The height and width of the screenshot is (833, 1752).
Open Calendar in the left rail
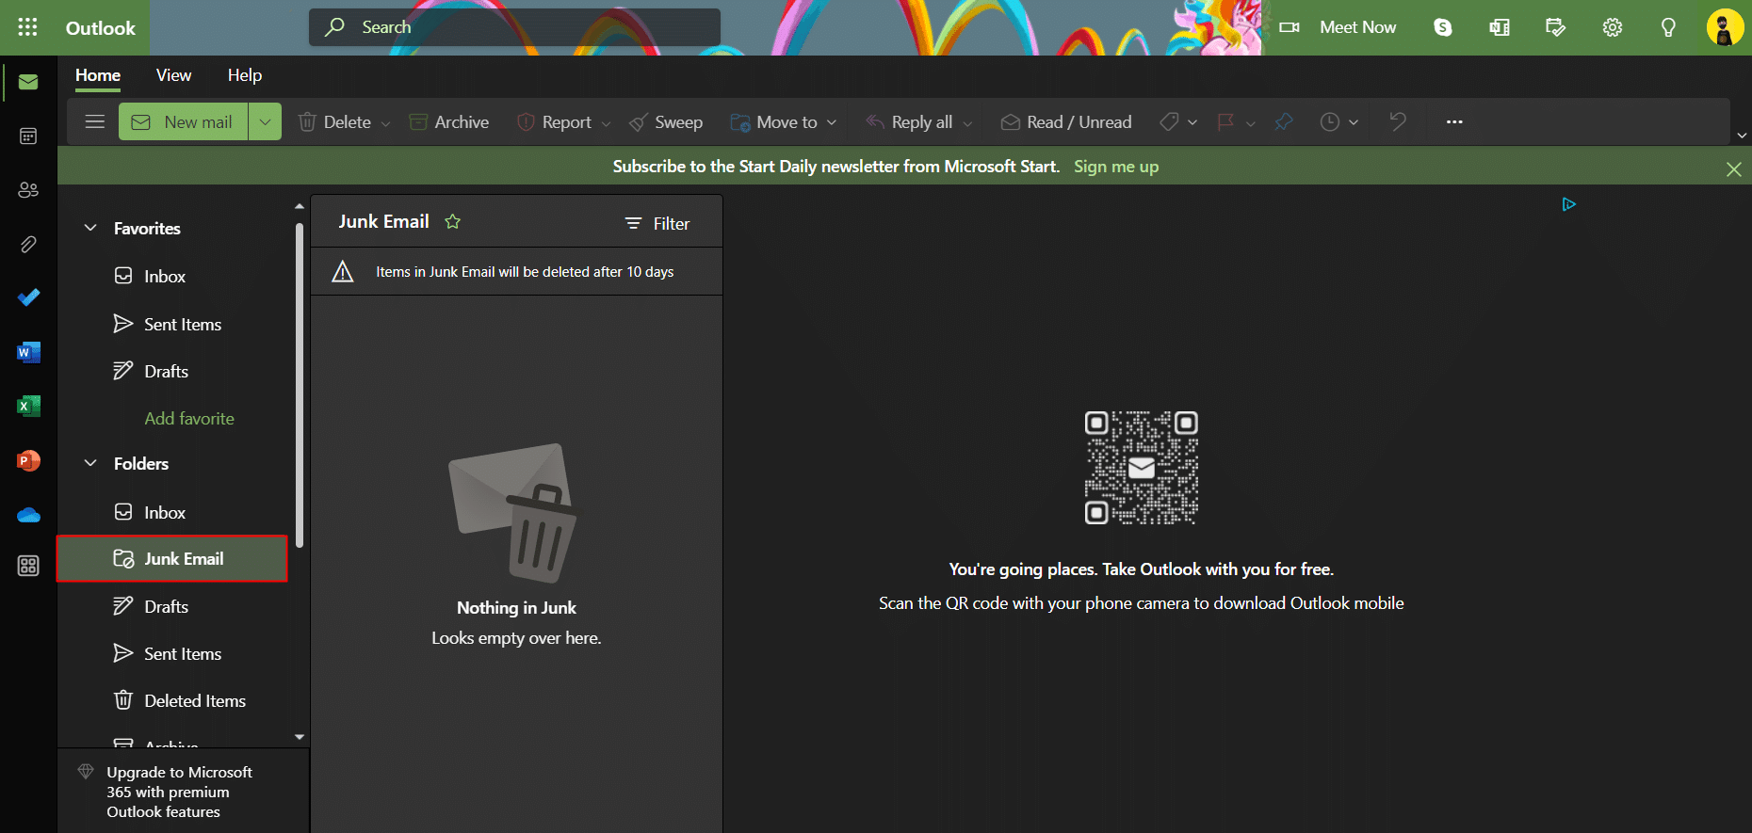[28, 136]
